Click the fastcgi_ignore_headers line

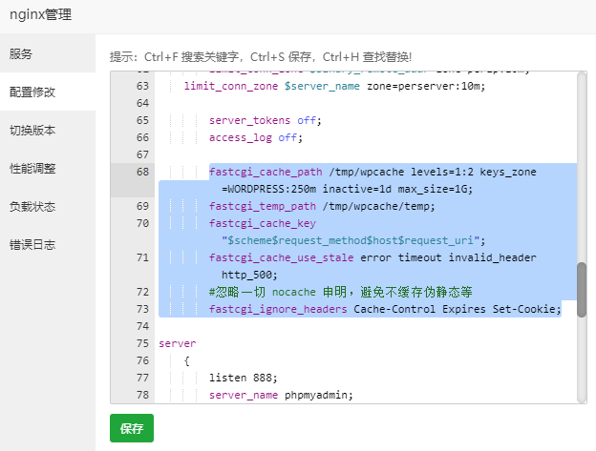coord(384,309)
